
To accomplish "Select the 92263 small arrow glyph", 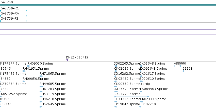I will (x=183, y=71).
